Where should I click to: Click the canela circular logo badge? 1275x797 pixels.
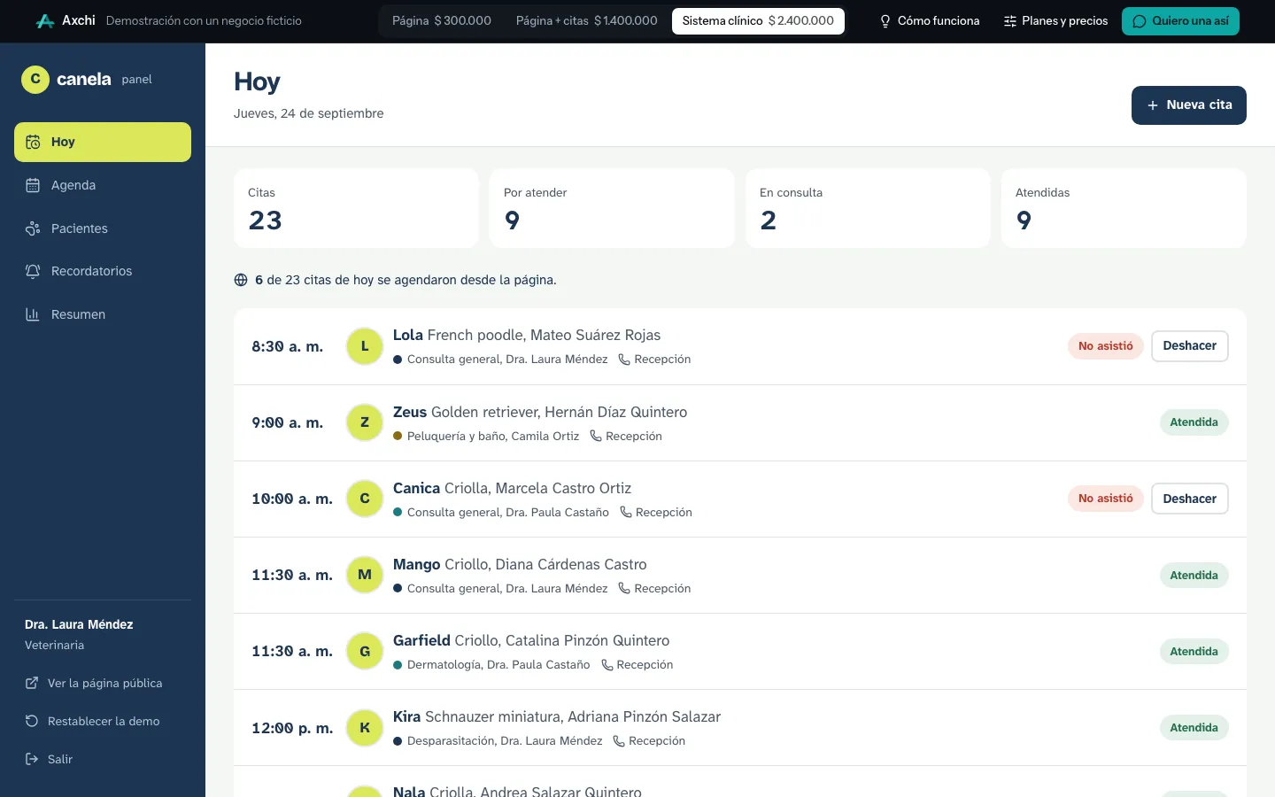click(x=35, y=80)
